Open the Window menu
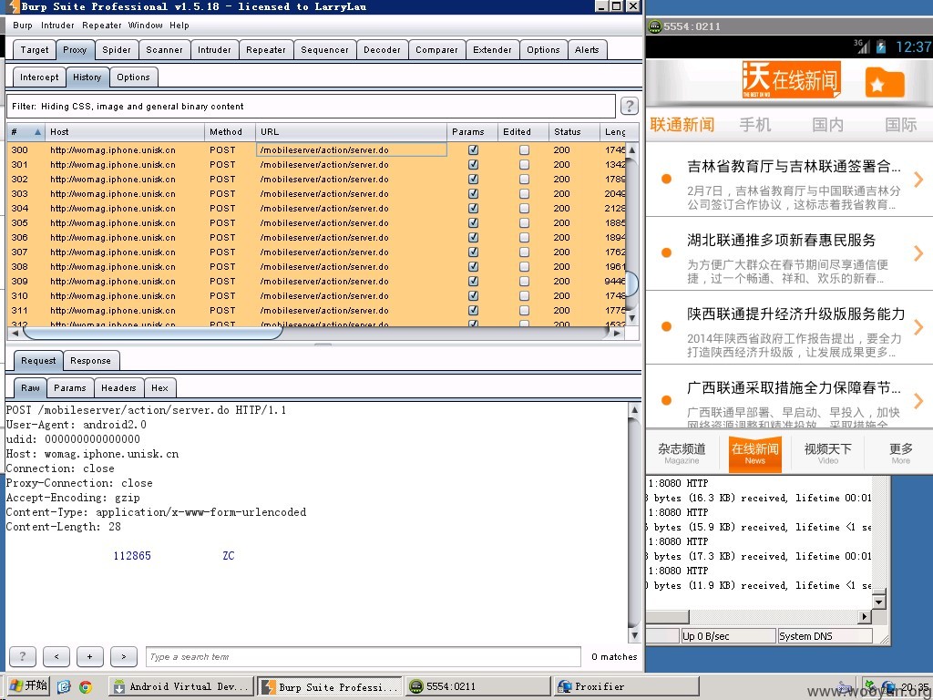933x700 pixels. [x=145, y=25]
